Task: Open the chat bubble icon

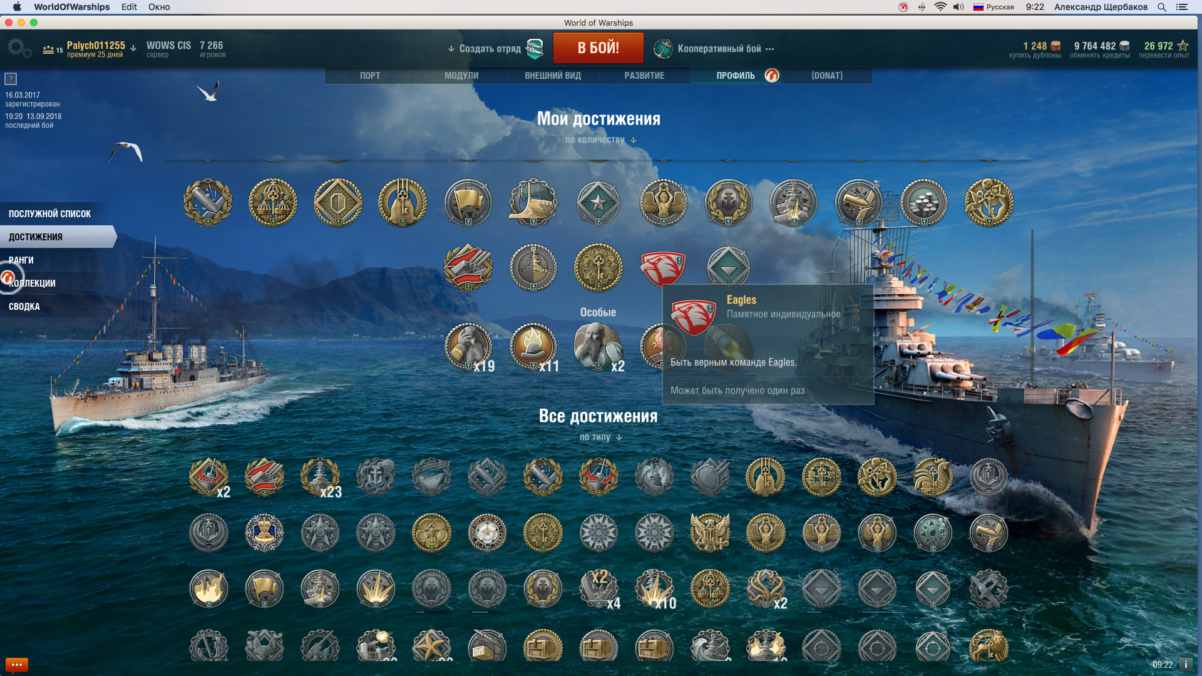Action: (x=17, y=664)
